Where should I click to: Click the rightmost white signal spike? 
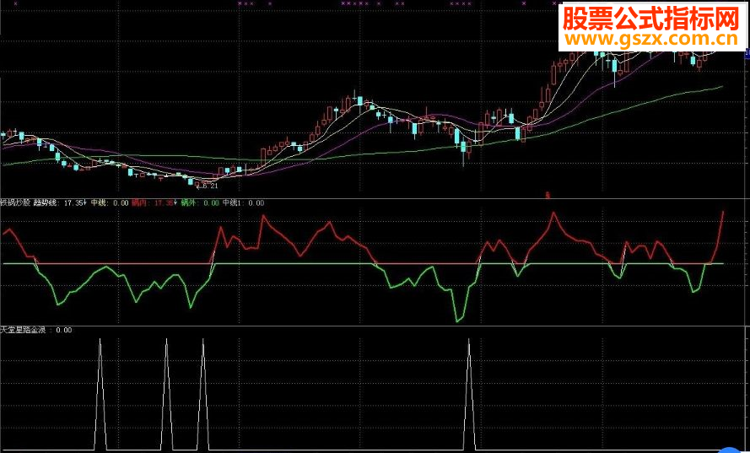coord(469,394)
